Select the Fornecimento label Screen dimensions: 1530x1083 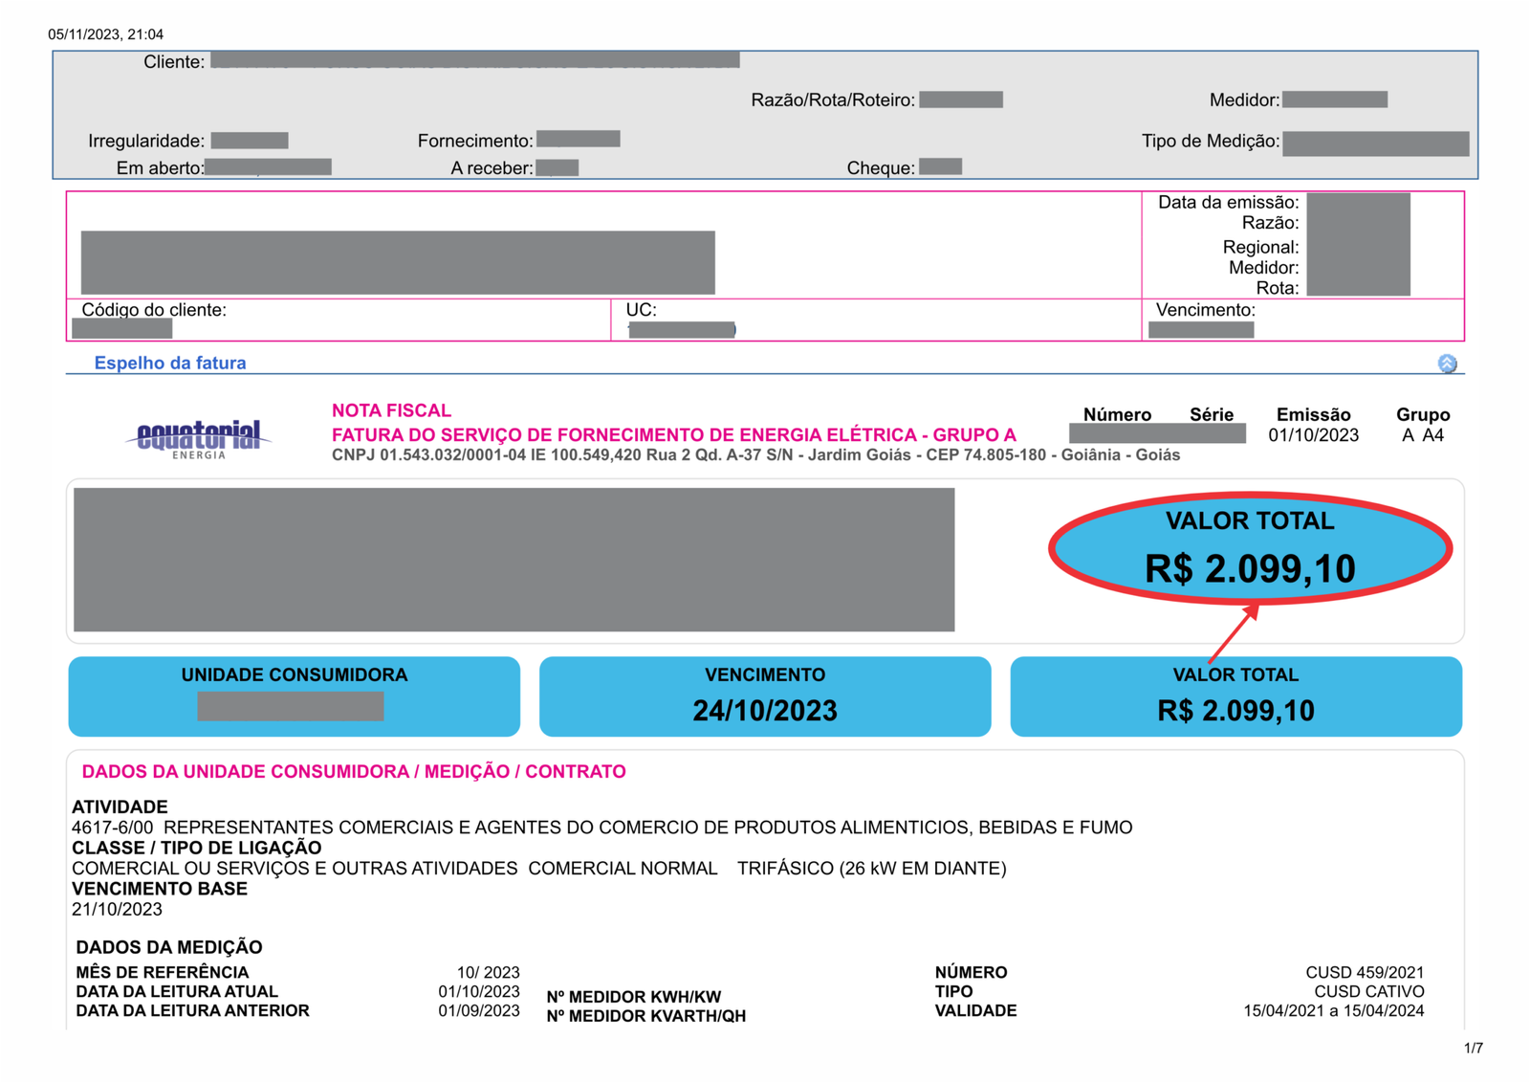point(475,141)
